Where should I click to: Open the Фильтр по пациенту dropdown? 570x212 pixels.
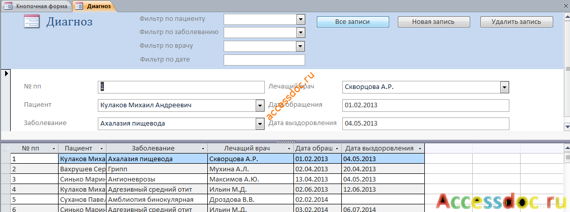[300, 19]
